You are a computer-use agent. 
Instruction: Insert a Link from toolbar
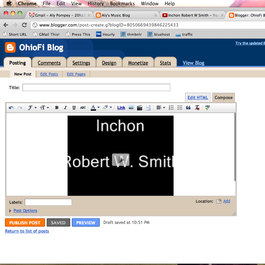(x=121, y=108)
